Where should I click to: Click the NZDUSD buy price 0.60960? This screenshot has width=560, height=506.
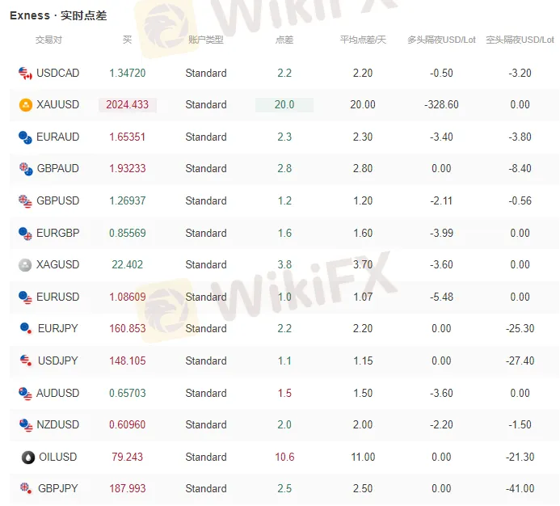coord(128,424)
